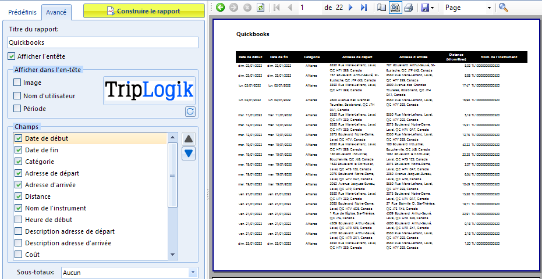The height and width of the screenshot is (279, 542).
Task: Open the Sous-totaux dropdown
Action: coord(193,273)
